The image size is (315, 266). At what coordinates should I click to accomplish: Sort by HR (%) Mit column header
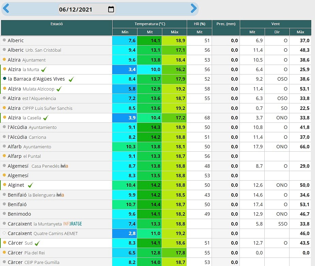pos(199,32)
